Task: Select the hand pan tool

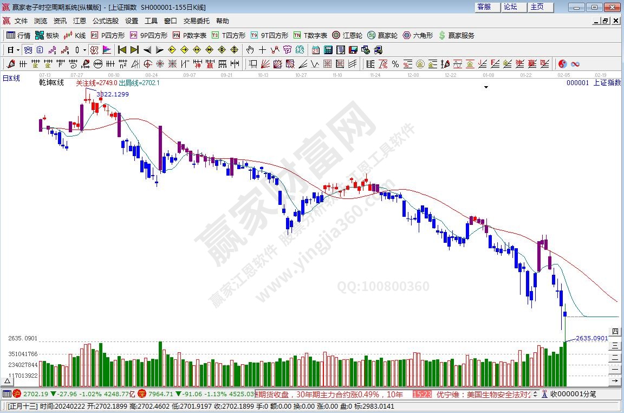Action: (250, 50)
